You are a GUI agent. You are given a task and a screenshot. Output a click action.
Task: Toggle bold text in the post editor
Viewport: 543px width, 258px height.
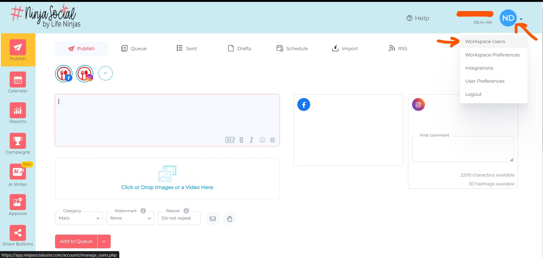pyautogui.click(x=241, y=140)
